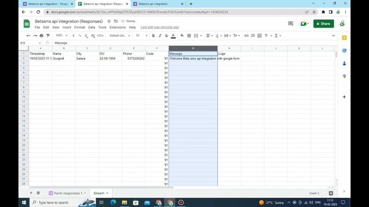Open the Google Meet call button
The height and width of the screenshot is (207, 369).
[x=304, y=24]
